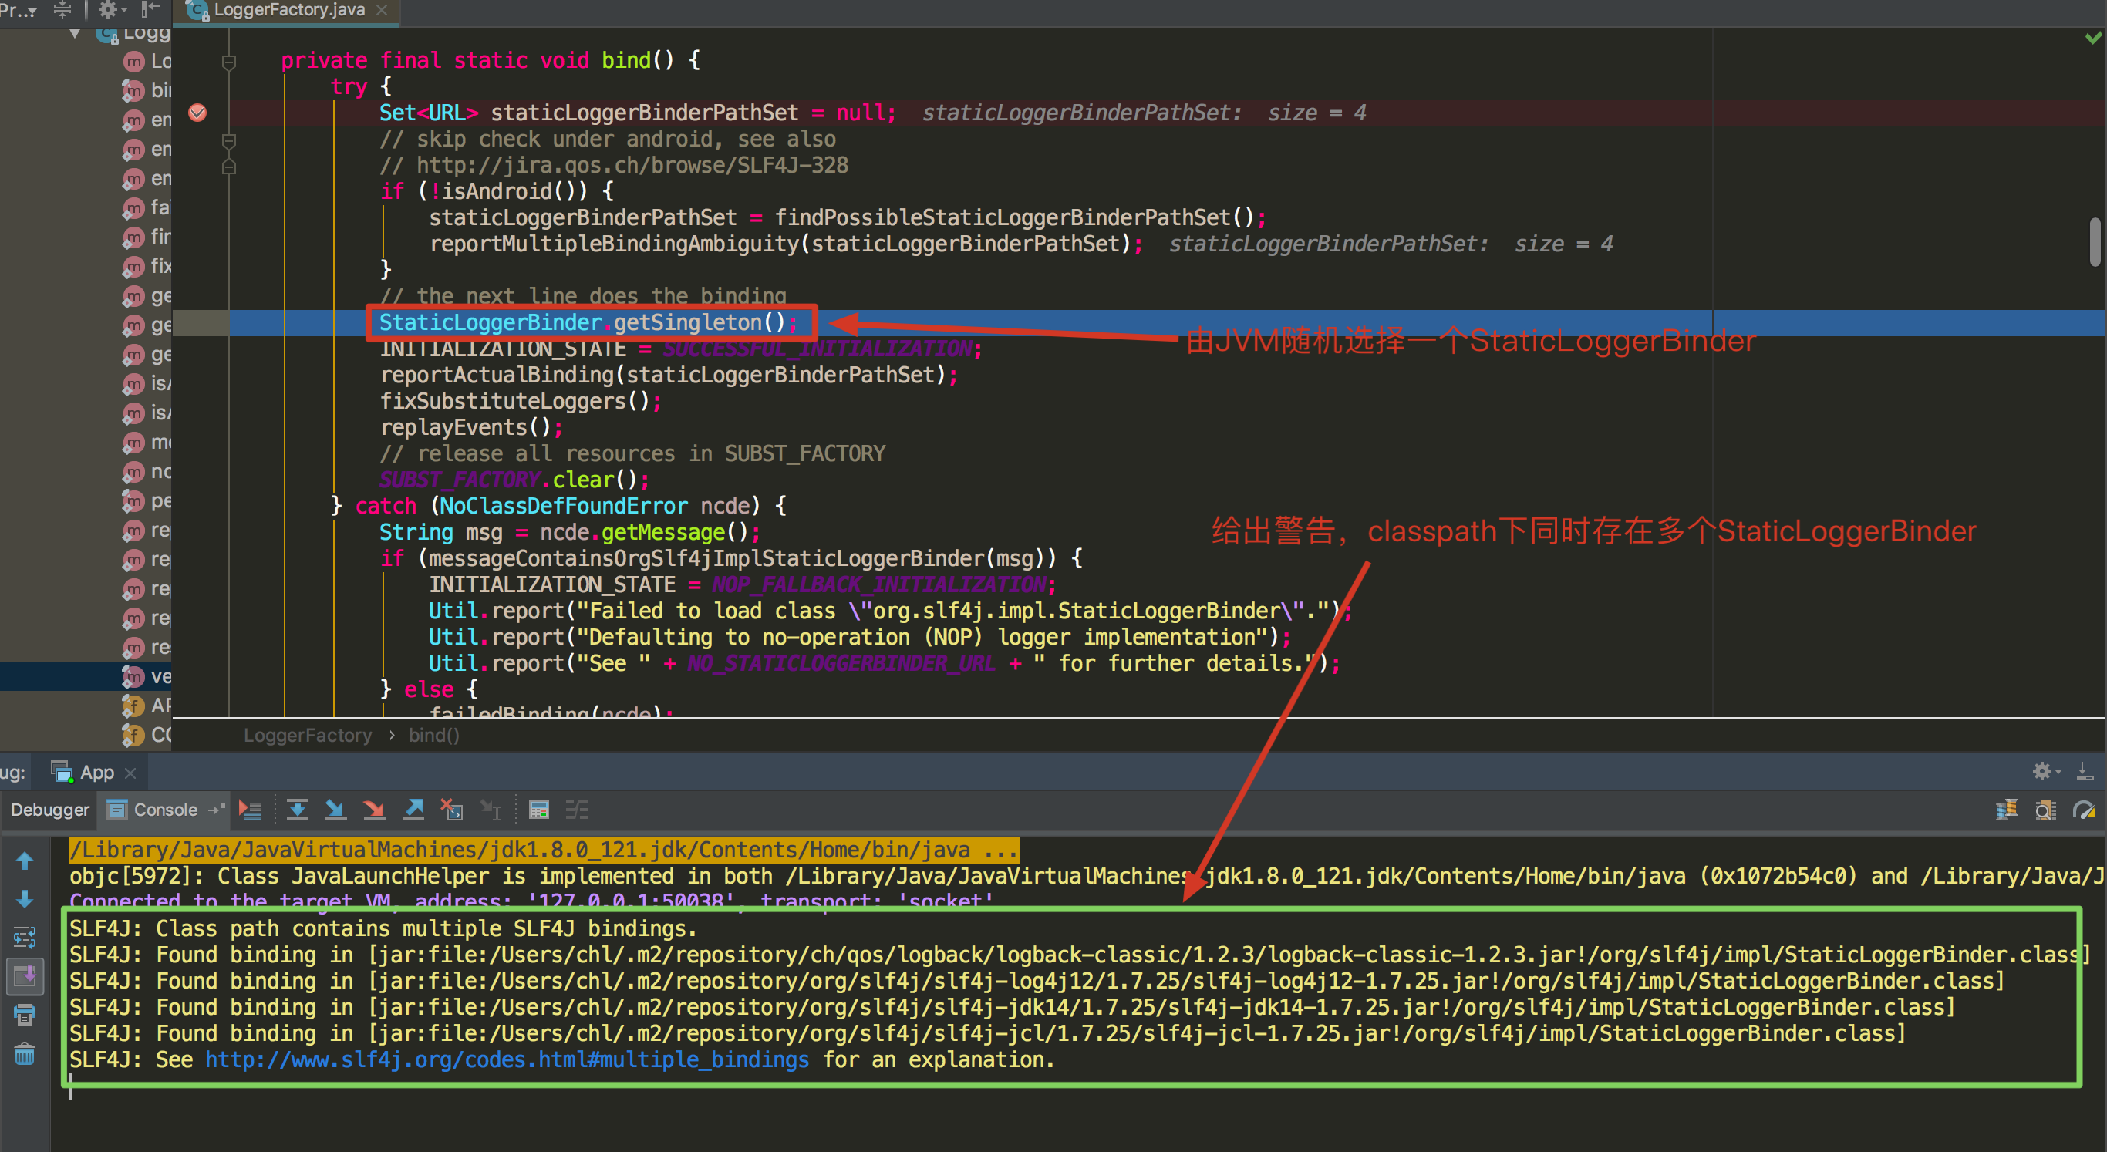Toggle soft-wrap in the console
The height and width of the screenshot is (1152, 2107).
(x=25, y=937)
